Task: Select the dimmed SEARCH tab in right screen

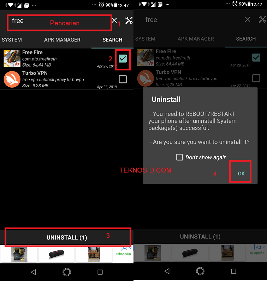Action: coord(246,39)
